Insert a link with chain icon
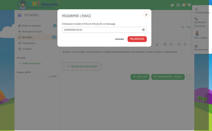Viewport: 212px width, 131px height. coord(171,44)
